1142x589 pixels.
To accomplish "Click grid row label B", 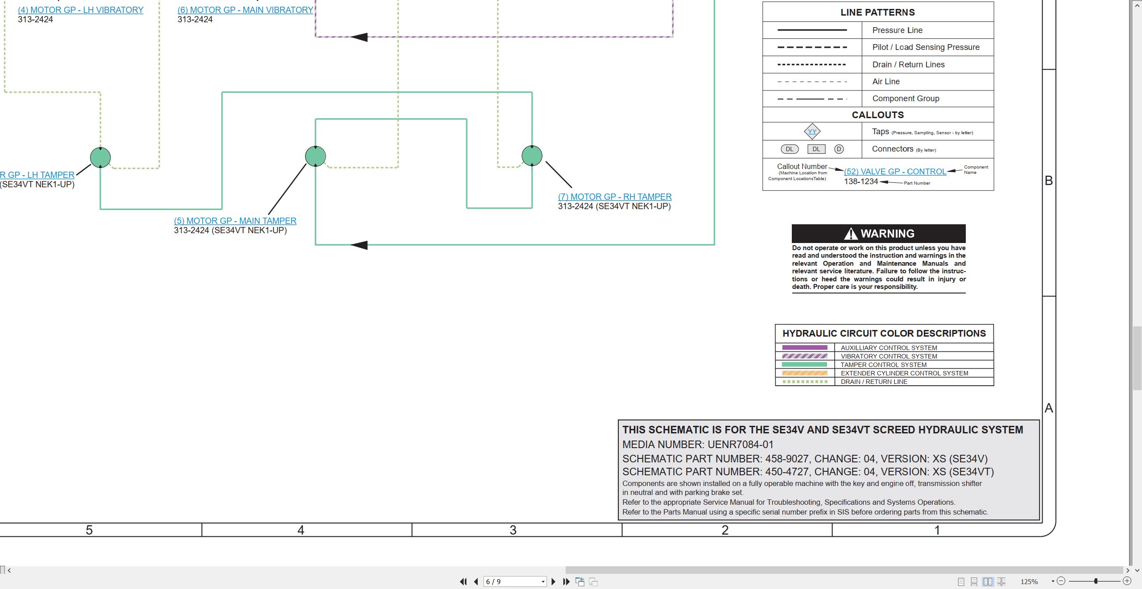I will (1049, 181).
